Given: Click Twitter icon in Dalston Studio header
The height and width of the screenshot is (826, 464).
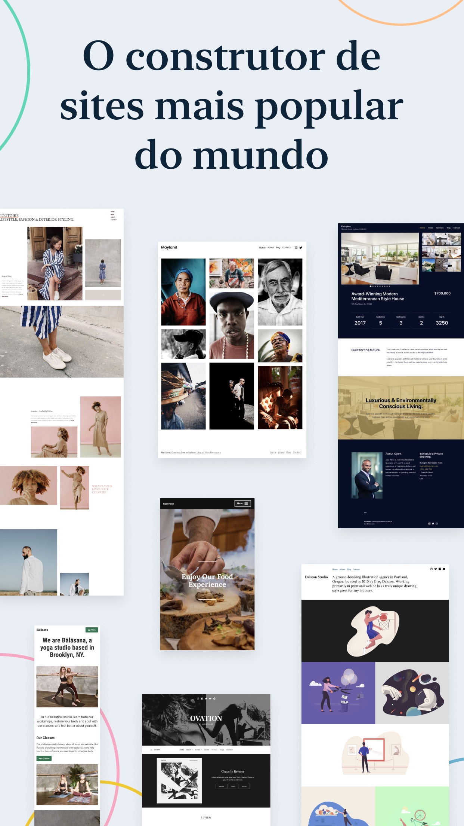Looking at the screenshot, I should pos(435,569).
